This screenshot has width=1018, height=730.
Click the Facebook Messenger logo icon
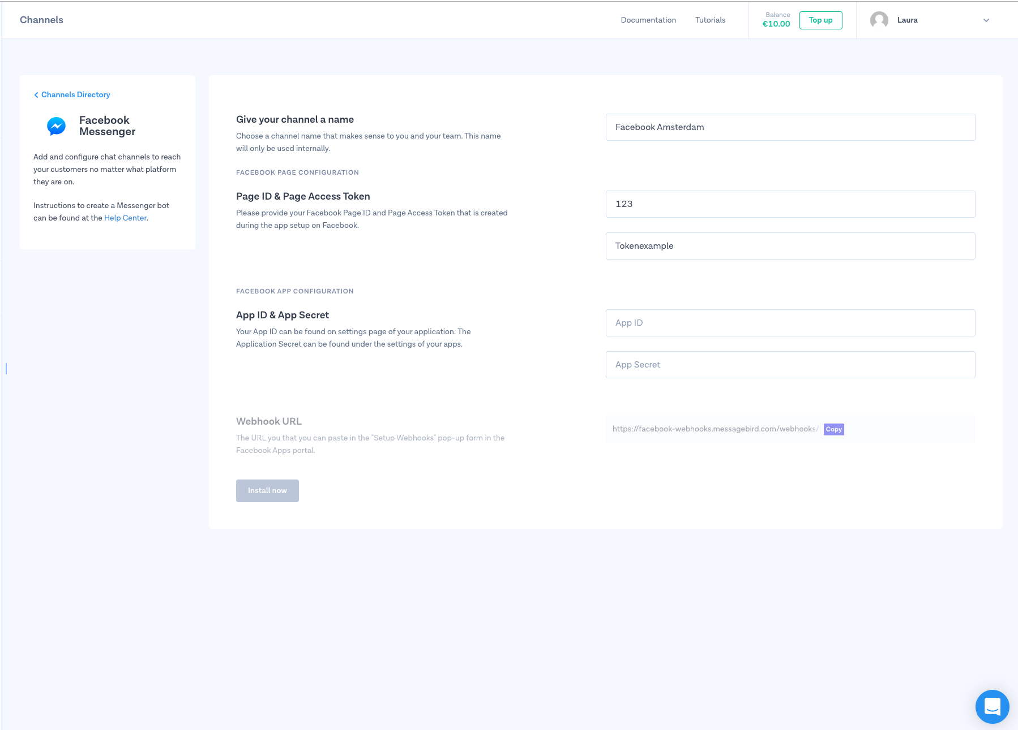pos(56,126)
